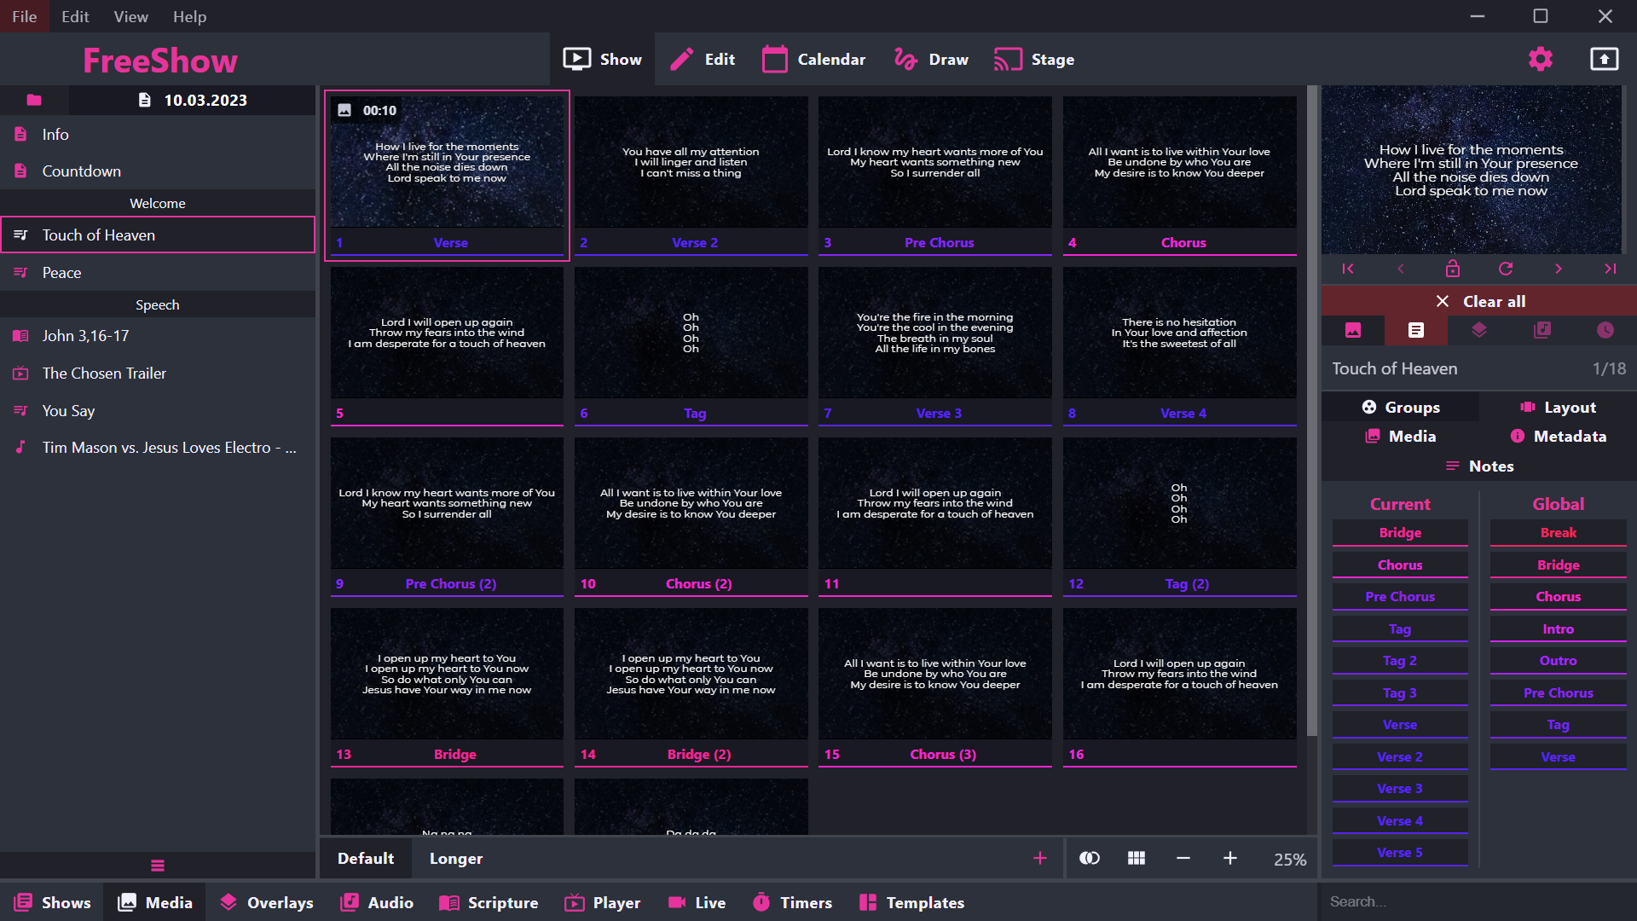
Task: Open the Calendar mode
Action: pos(813,59)
